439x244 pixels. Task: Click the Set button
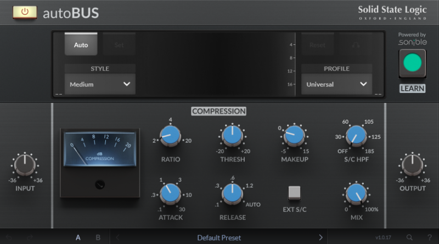click(x=119, y=45)
